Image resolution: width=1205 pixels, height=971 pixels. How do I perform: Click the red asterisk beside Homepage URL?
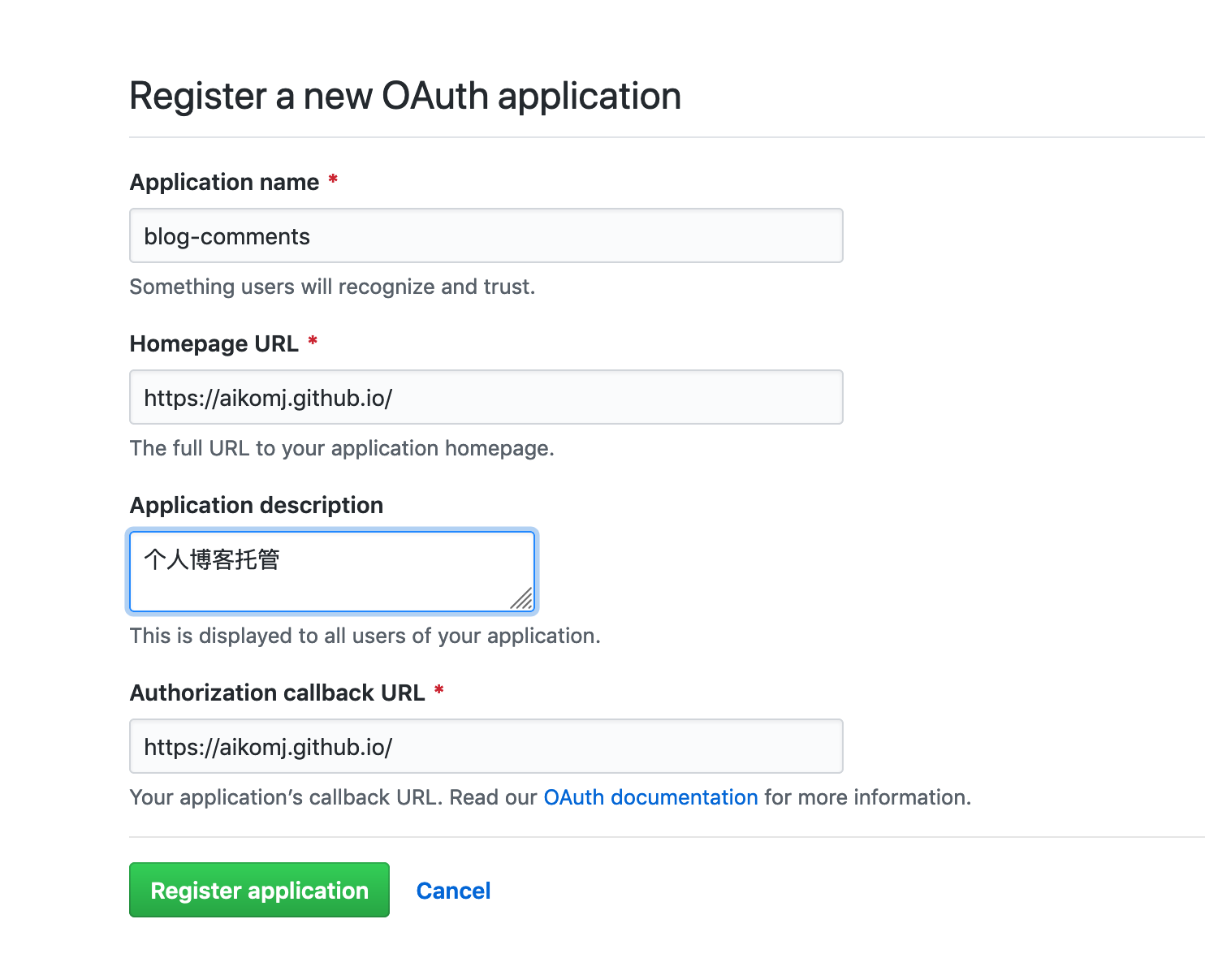pos(313,341)
